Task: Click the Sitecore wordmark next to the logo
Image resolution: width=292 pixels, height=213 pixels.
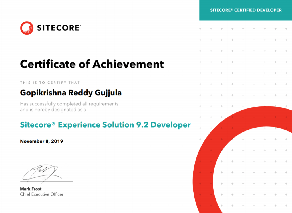Action: point(58,28)
